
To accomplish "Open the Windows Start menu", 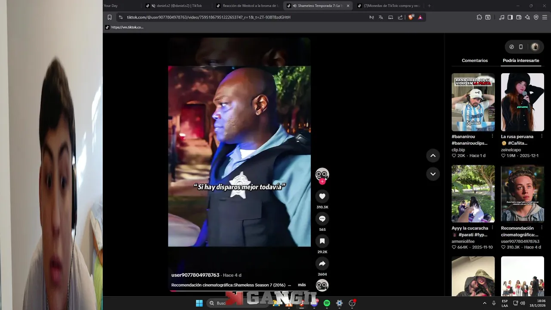I will [199, 303].
